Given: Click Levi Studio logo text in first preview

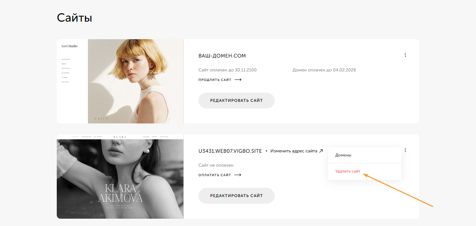Looking at the screenshot, I should coord(70,46).
